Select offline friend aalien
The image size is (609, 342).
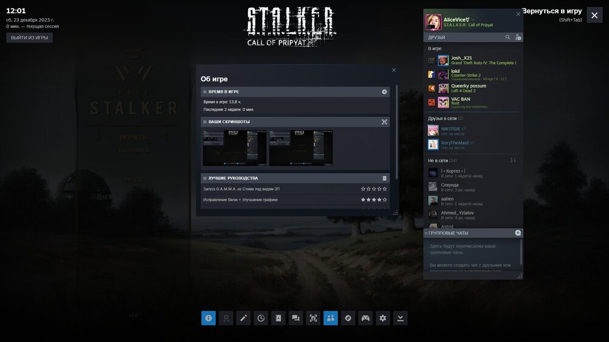coord(473,201)
